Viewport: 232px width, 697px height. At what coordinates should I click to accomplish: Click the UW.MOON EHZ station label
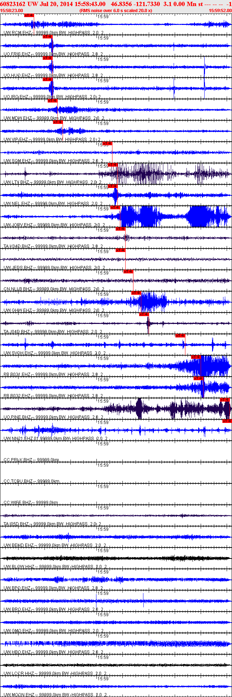(x=18, y=695)
